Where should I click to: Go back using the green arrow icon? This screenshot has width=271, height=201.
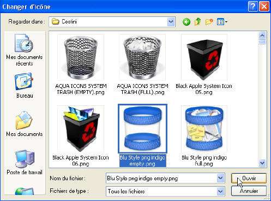(x=186, y=22)
